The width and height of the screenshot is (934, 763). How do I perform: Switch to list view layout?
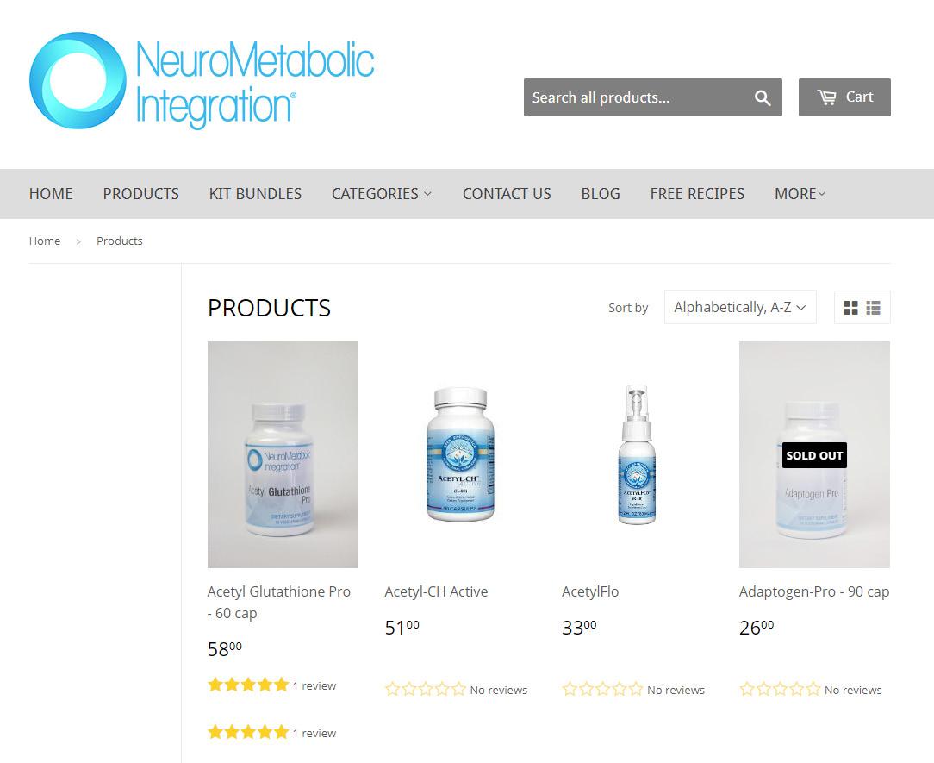(873, 308)
